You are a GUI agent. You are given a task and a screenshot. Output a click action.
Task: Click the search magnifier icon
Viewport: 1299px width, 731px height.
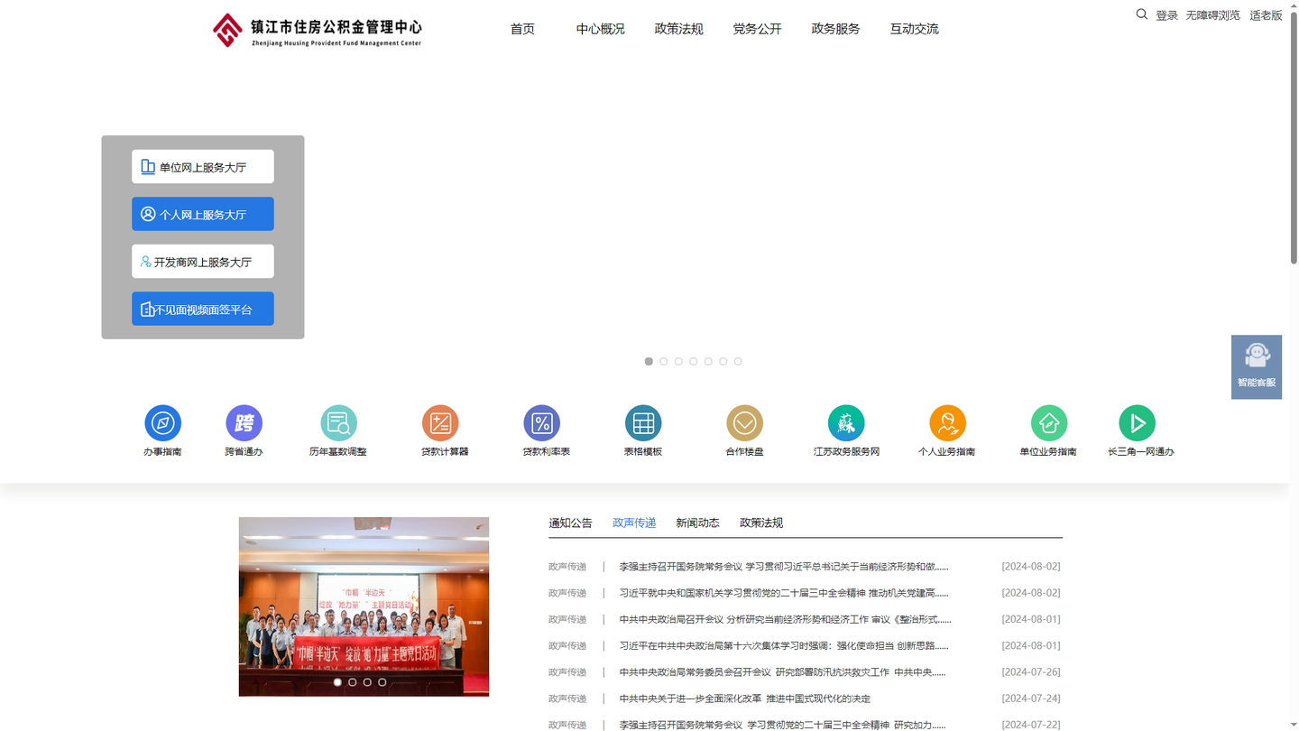point(1141,14)
